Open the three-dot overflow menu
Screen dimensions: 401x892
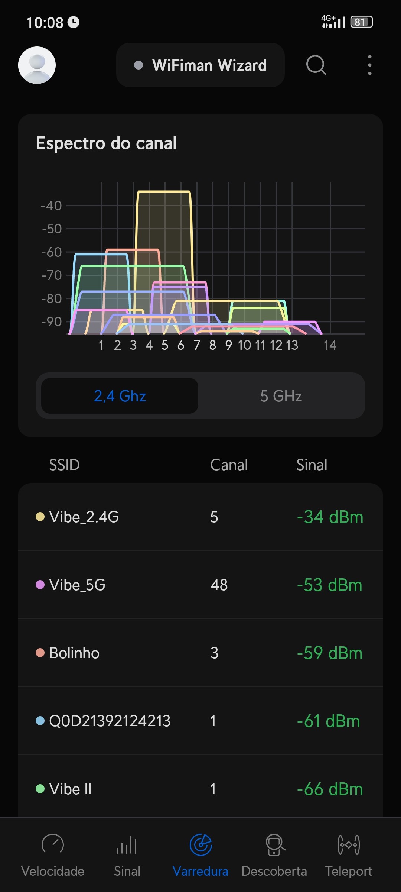(x=369, y=65)
